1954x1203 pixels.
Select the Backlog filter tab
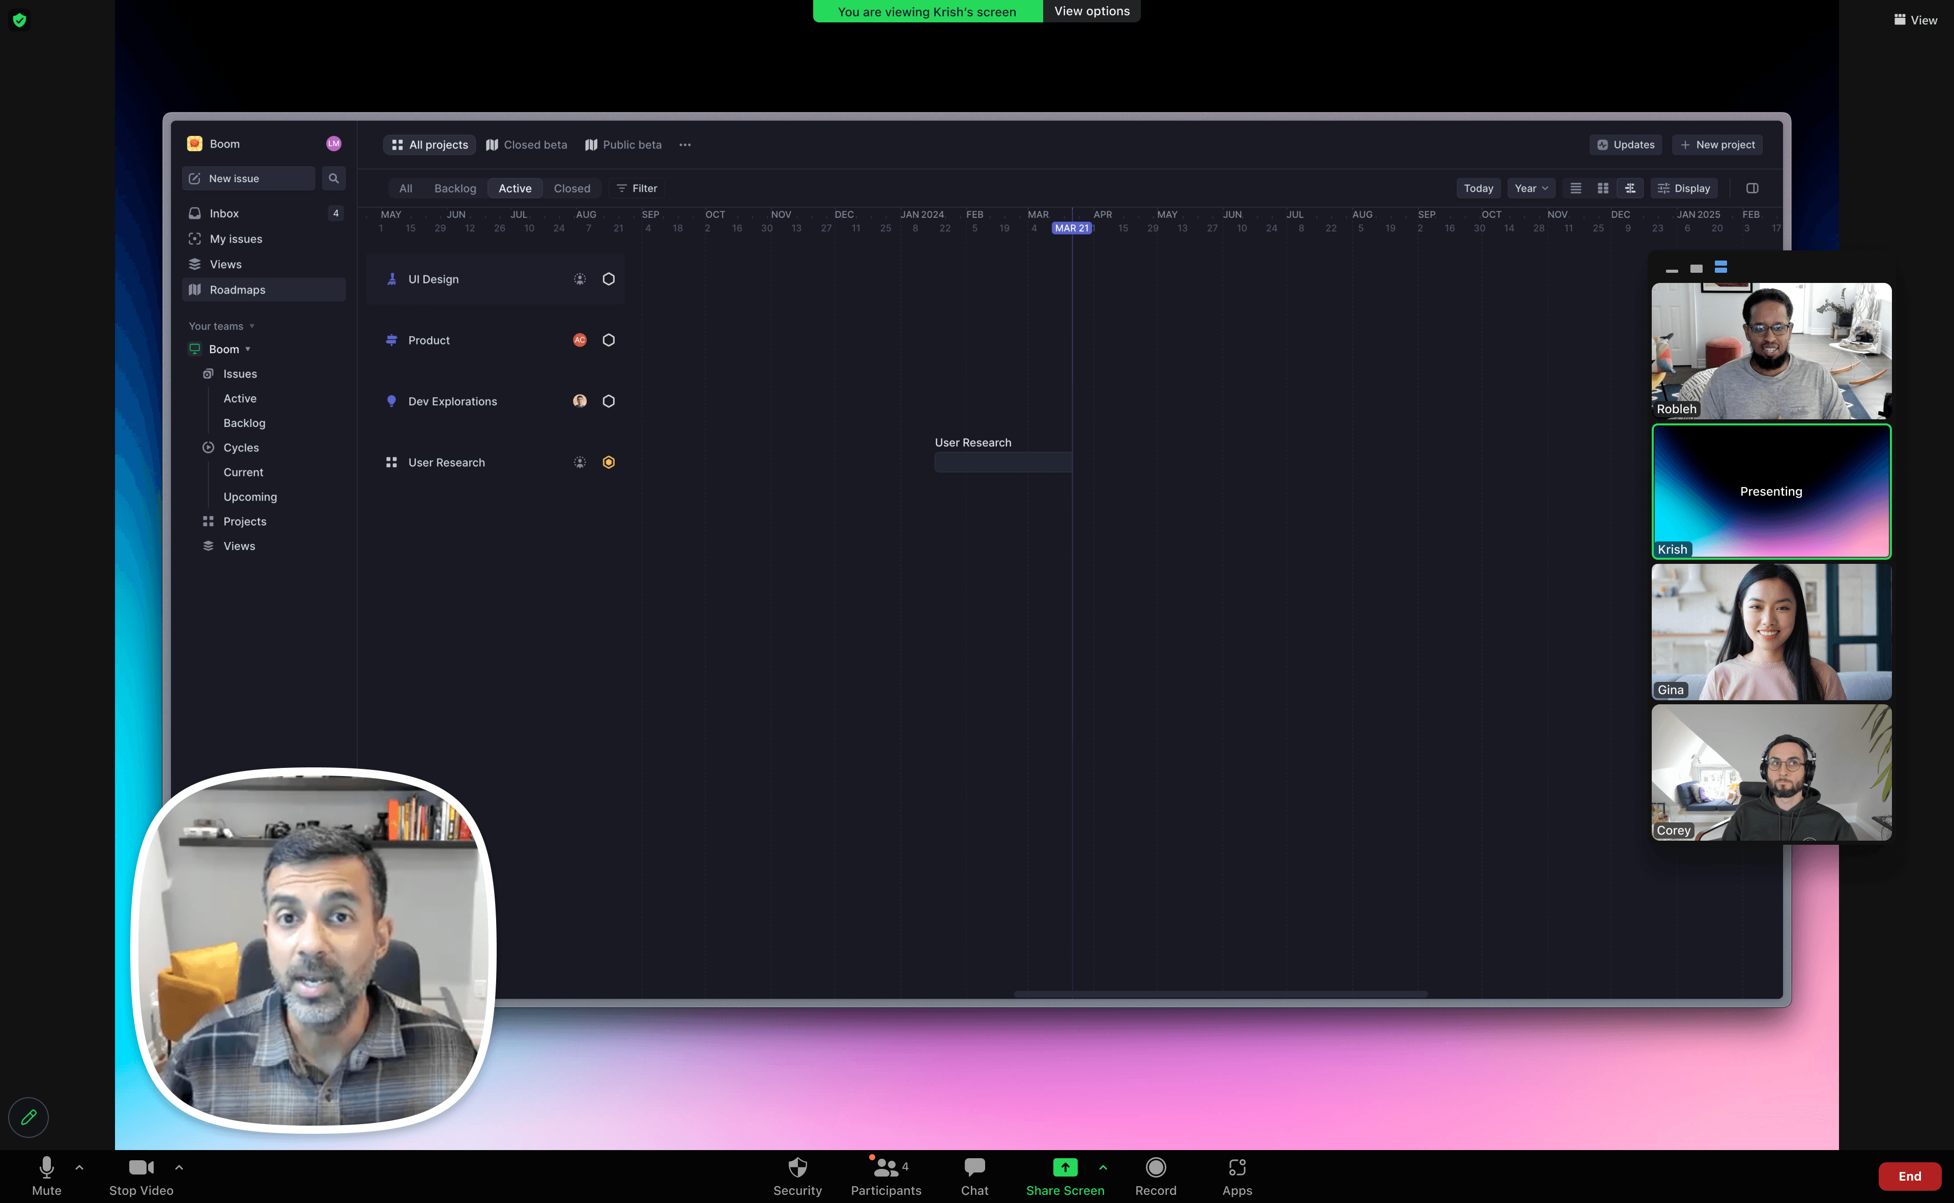point(455,189)
